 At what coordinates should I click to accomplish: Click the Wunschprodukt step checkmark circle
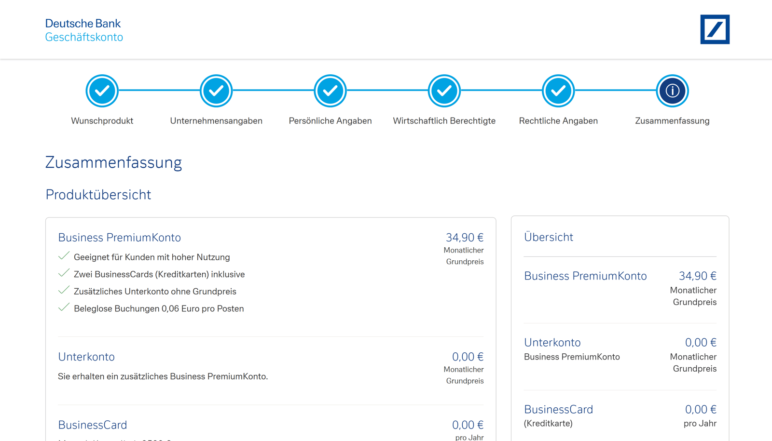tap(102, 91)
